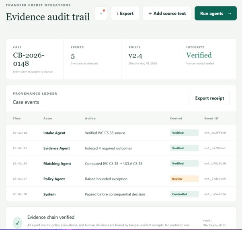Click the policy version v2.4
The image size is (242, 230).
click(x=135, y=55)
